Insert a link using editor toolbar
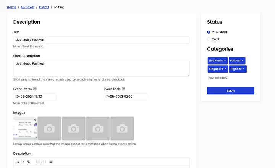The height and width of the screenshot is (168, 275). pos(29,162)
